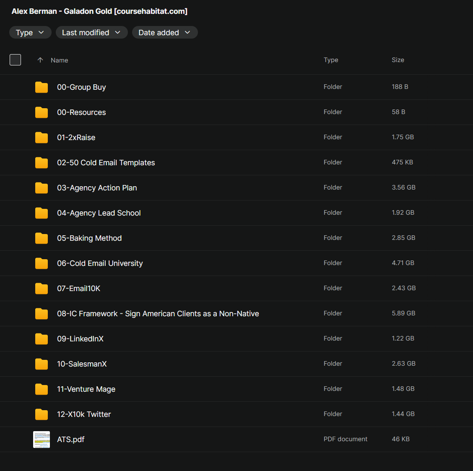This screenshot has height=471, width=473.
Task: Click the Alex Berman - Galadon Gold title
Action: 99,11
